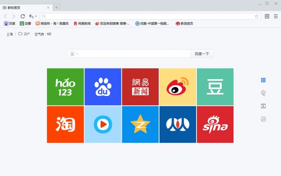The height and width of the screenshot is (176, 281).
Task: Open the Renren dark blue tile
Action: click(178, 124)
